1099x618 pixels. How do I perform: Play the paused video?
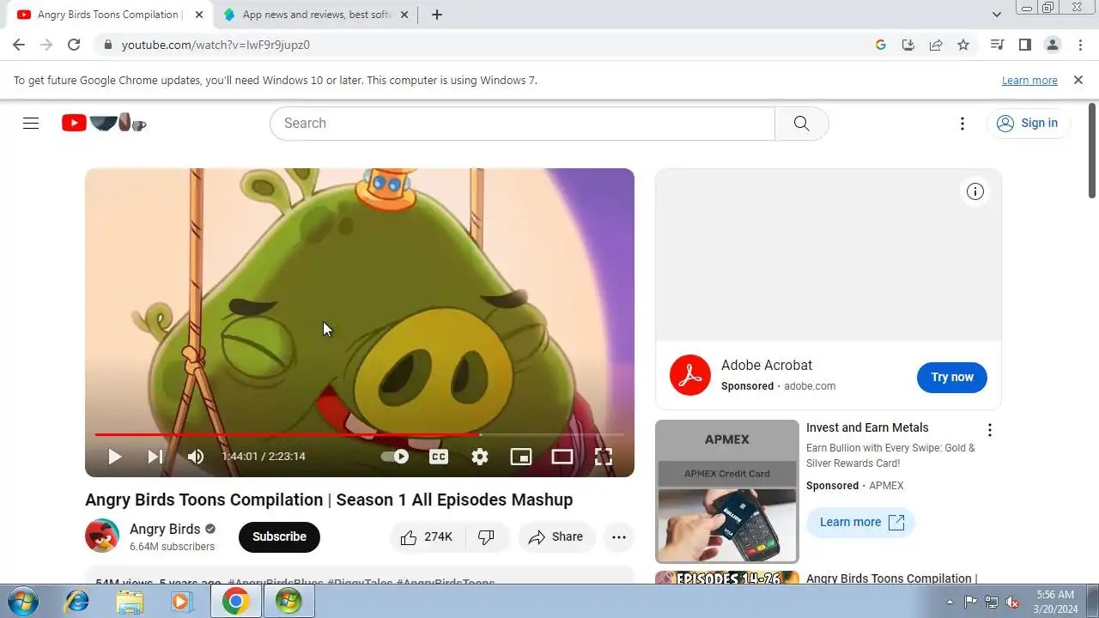click(x=114, y=457)
